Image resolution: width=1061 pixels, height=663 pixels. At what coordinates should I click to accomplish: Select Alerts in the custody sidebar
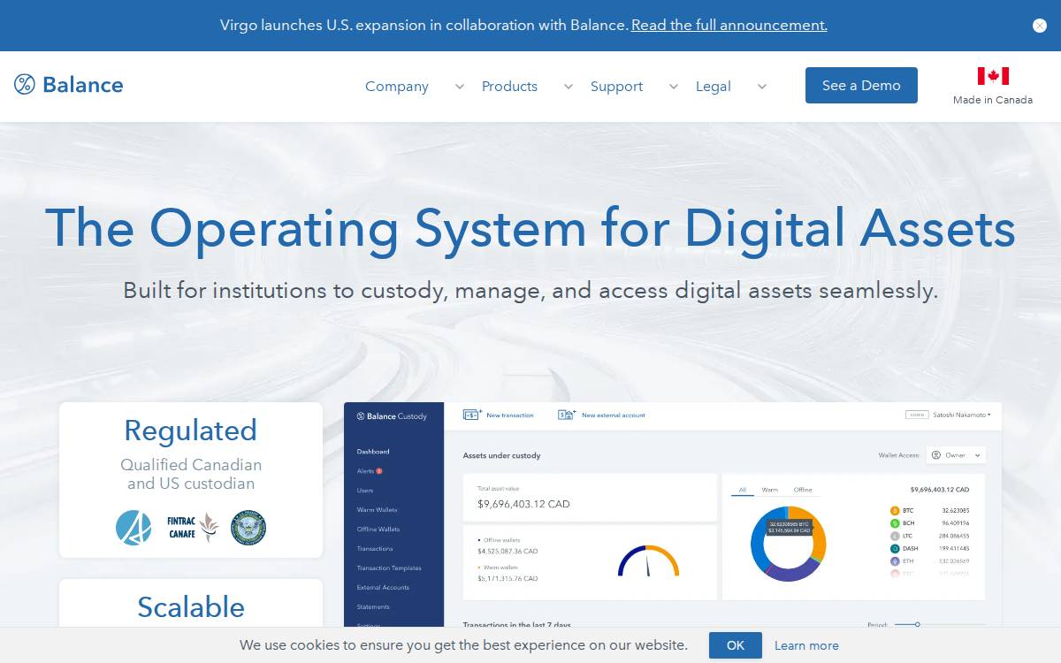366,471
